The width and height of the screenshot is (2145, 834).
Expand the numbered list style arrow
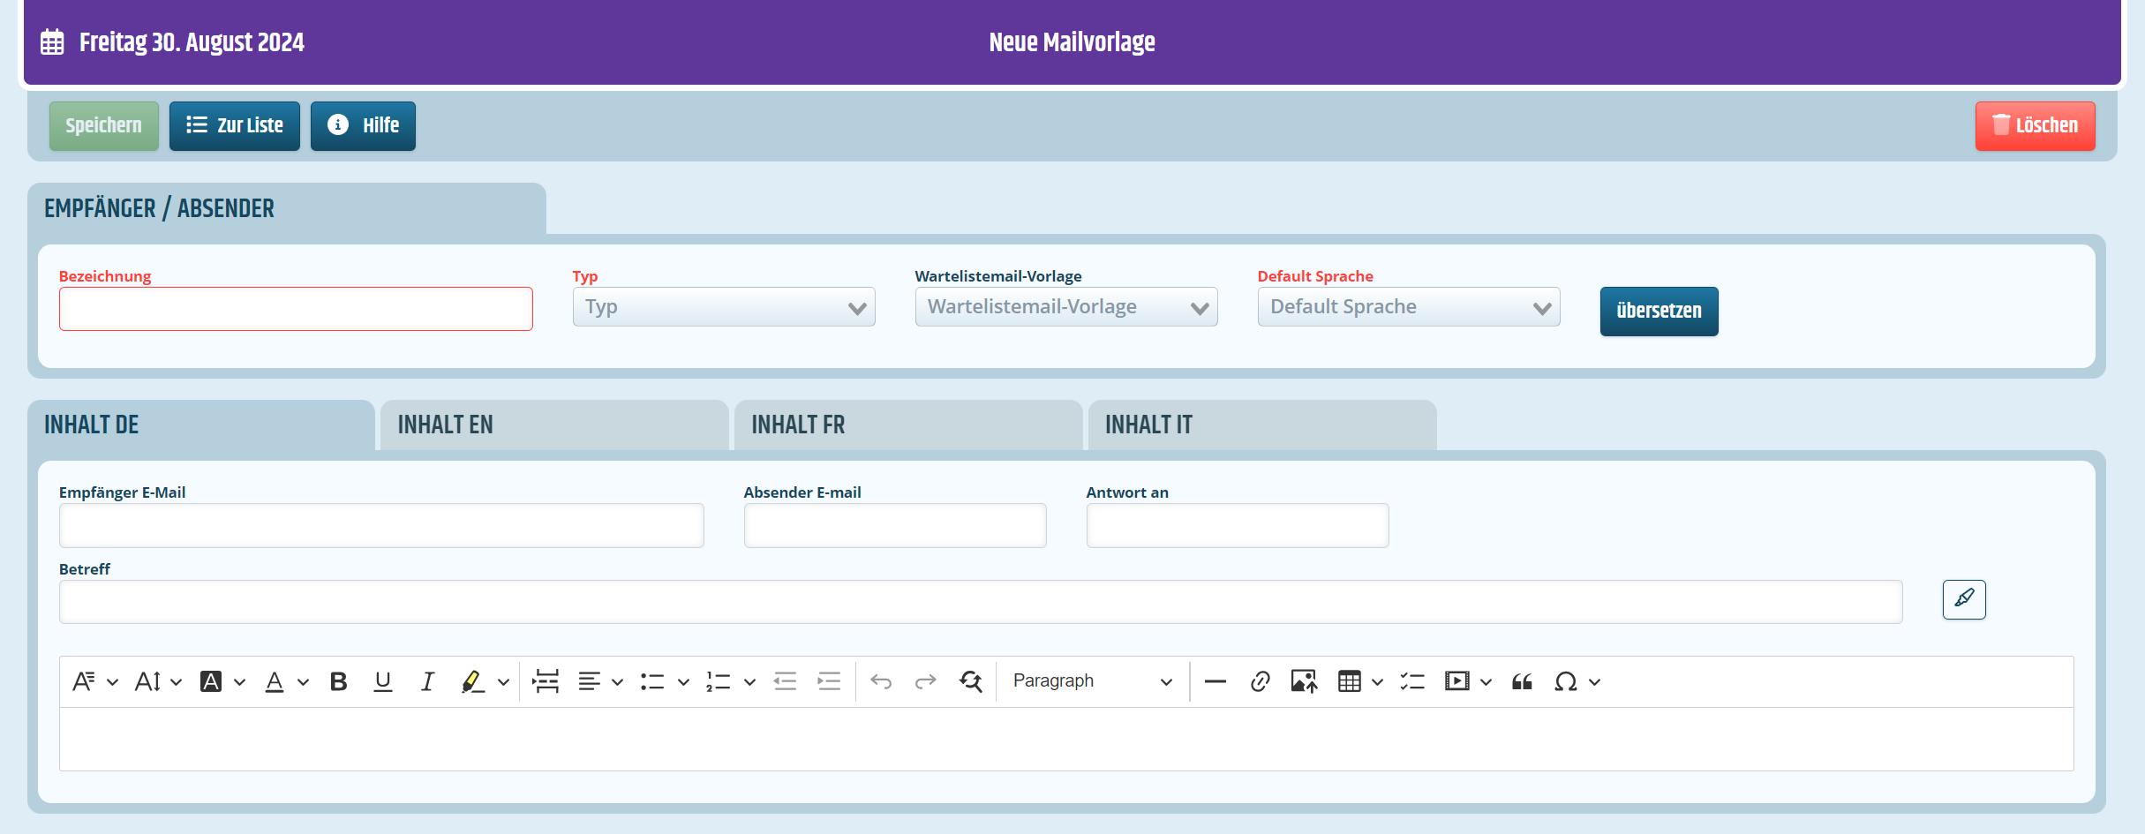click(x=749, y=682)
